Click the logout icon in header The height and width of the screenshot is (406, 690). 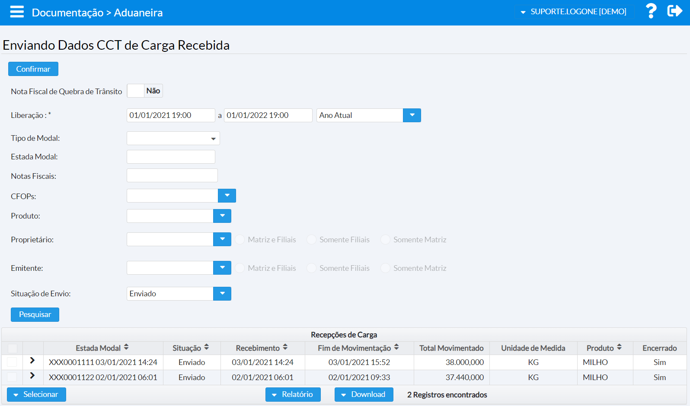click(x=674, y=11)
